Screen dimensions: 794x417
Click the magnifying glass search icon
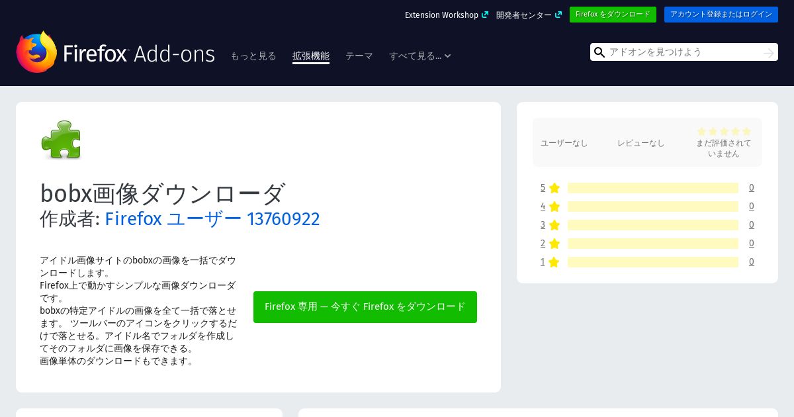pos(599,52)
